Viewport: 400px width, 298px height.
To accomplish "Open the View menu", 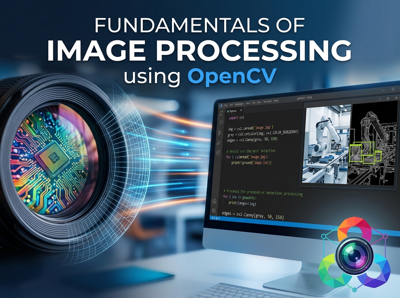I will (x=248, y=103).
